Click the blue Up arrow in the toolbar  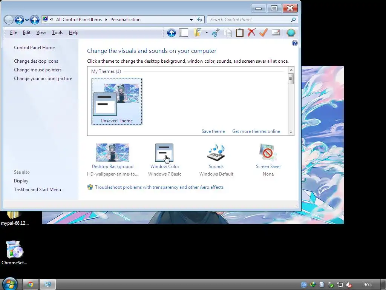(x=172, y=32)
